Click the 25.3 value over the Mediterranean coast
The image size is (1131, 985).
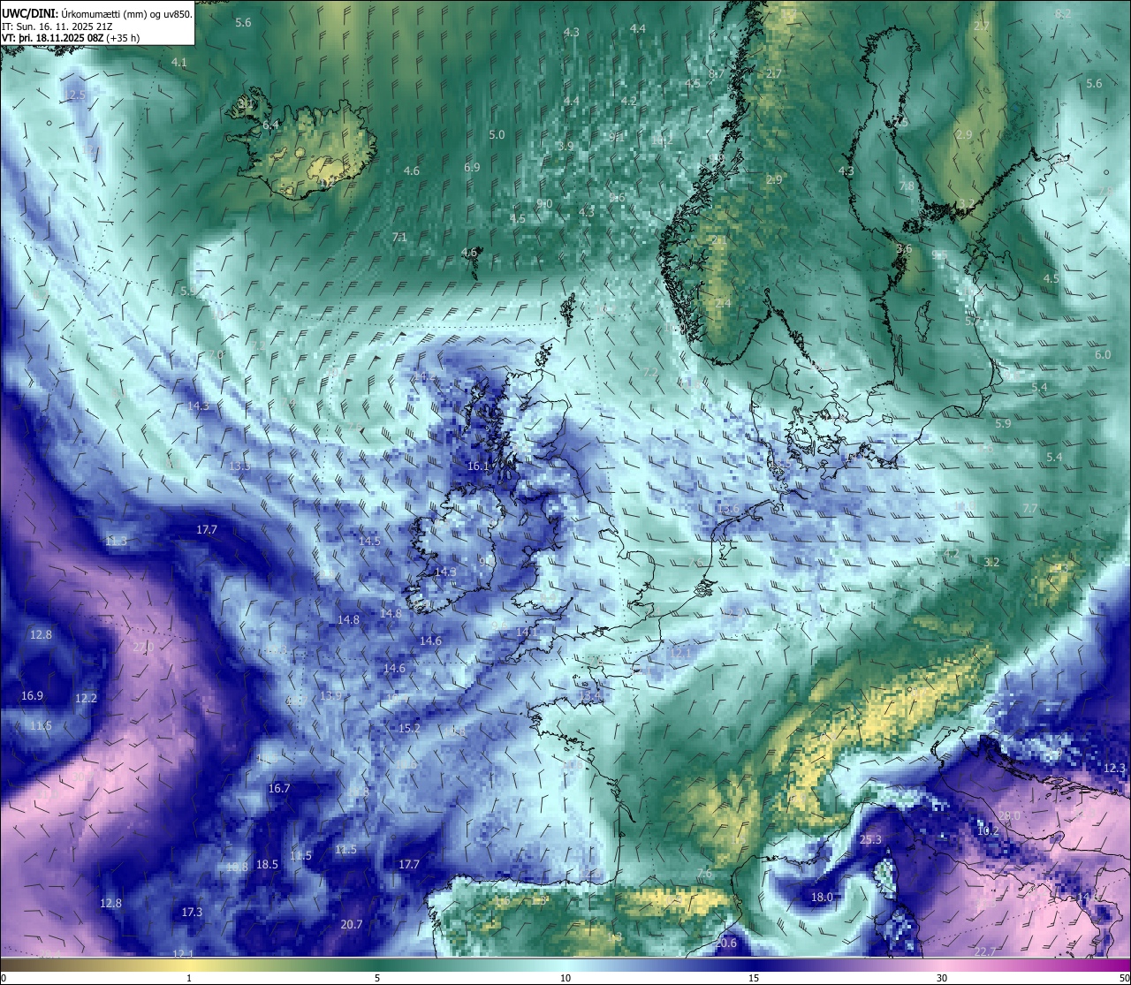870,839
